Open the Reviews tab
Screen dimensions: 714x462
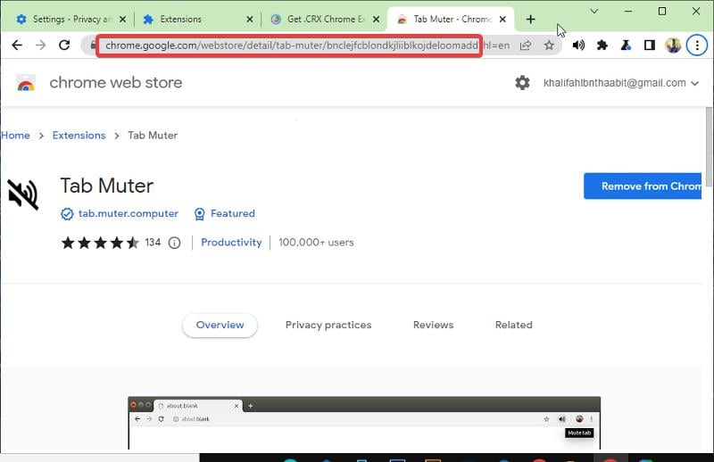(433, 325)
